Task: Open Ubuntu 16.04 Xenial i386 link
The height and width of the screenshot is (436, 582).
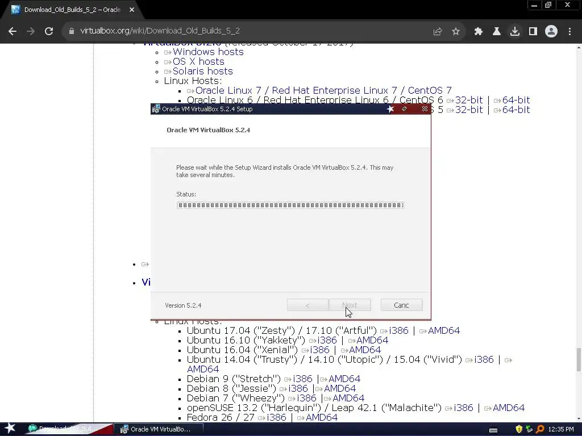Action: point(319,350)
